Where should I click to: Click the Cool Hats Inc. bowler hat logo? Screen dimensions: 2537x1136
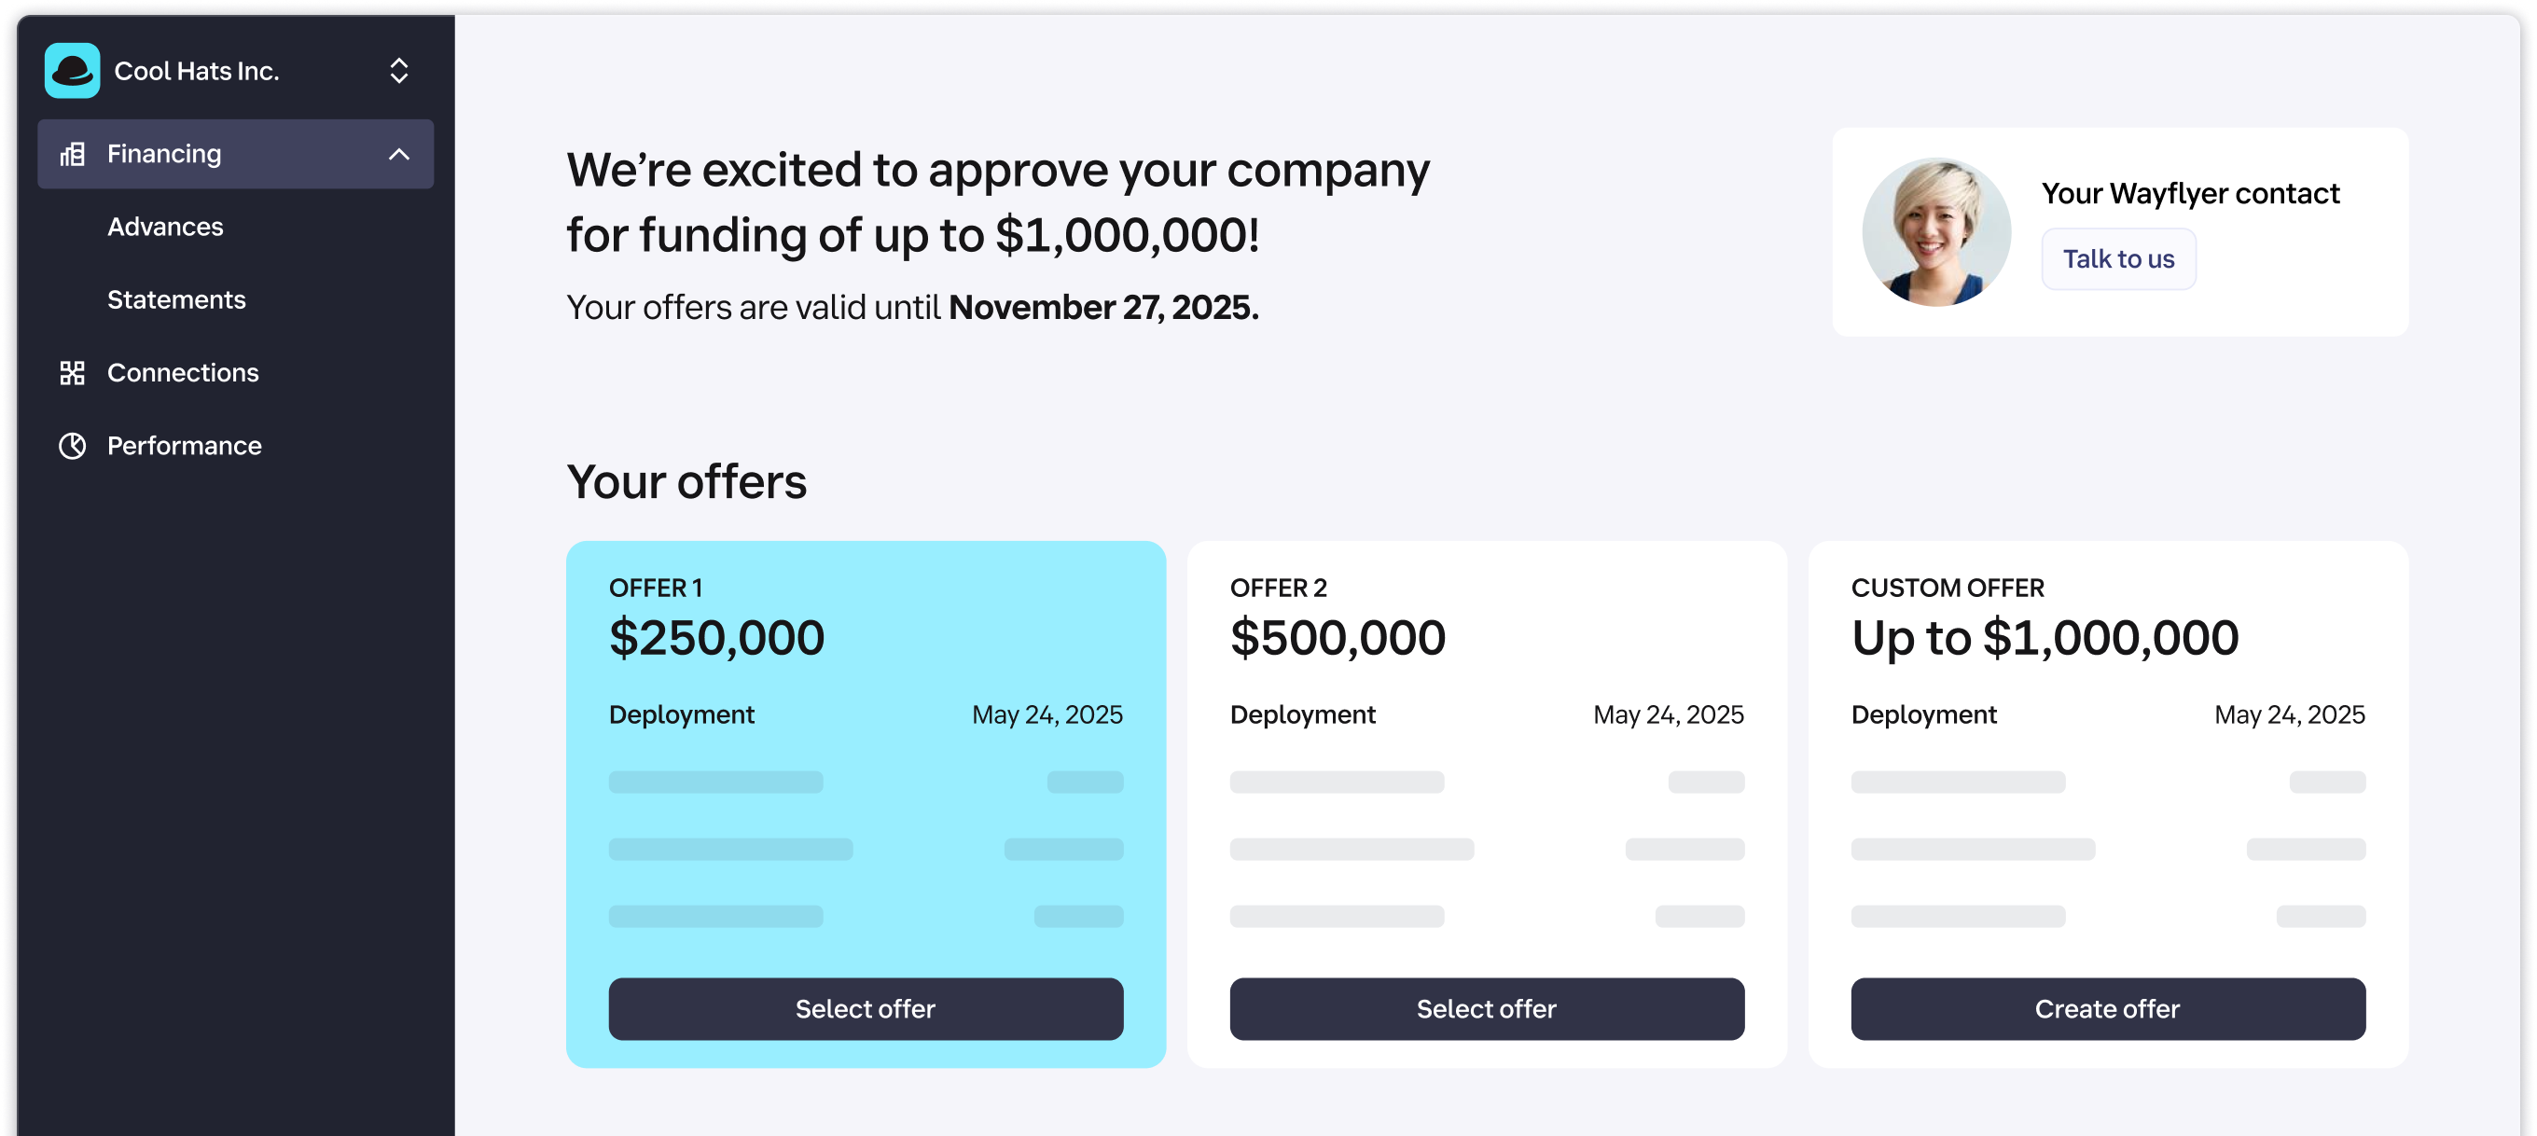coord(72,70)
